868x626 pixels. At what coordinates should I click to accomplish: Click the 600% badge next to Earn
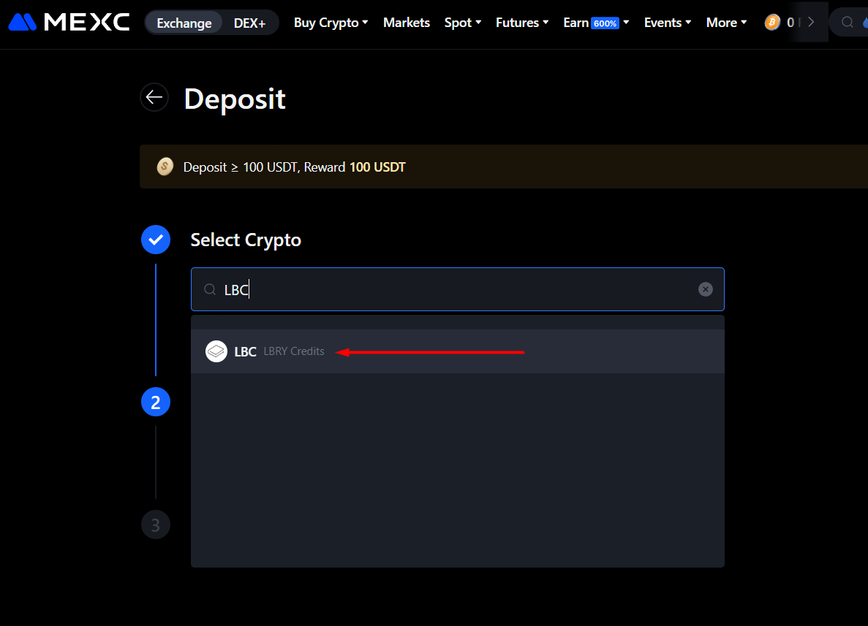tap(605, 23)
